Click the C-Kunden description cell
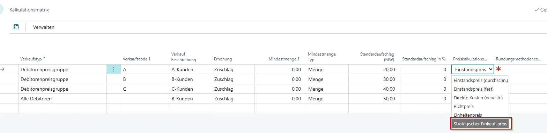The image size is (547, 133). click(x=190, y=89)
